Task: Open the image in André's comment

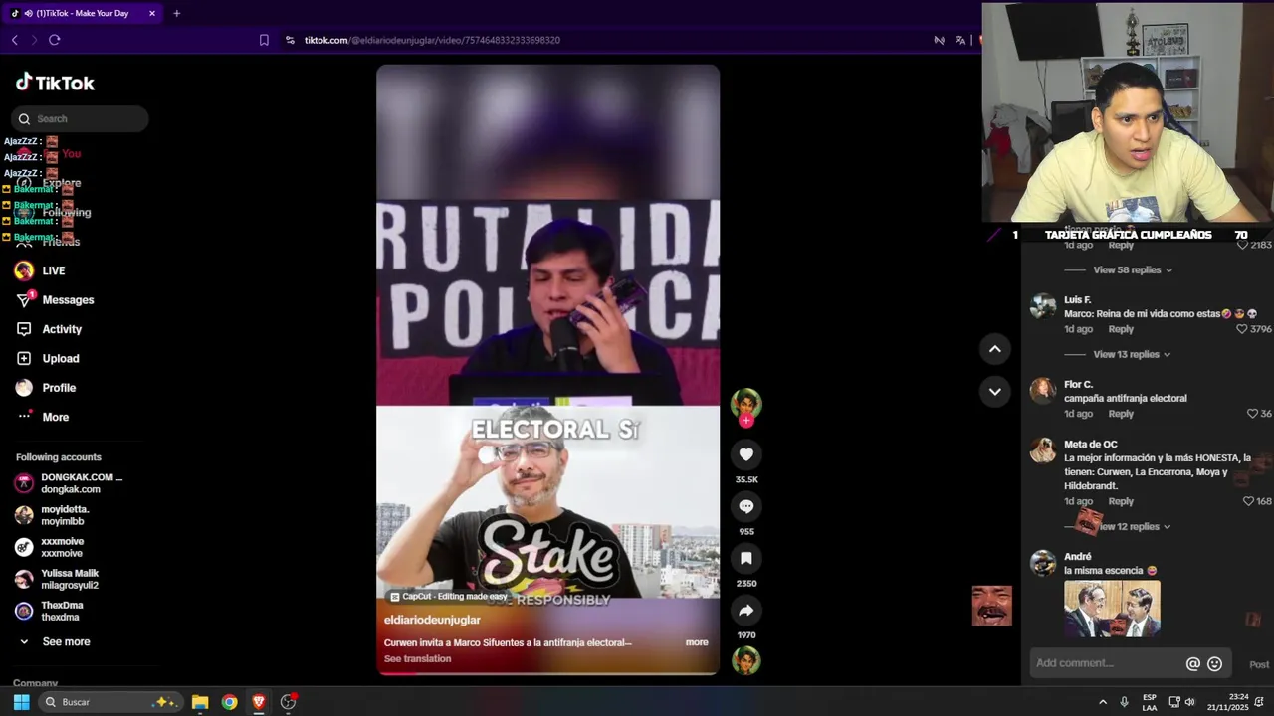Action: pyautogui.click(x=1112, y=609)
